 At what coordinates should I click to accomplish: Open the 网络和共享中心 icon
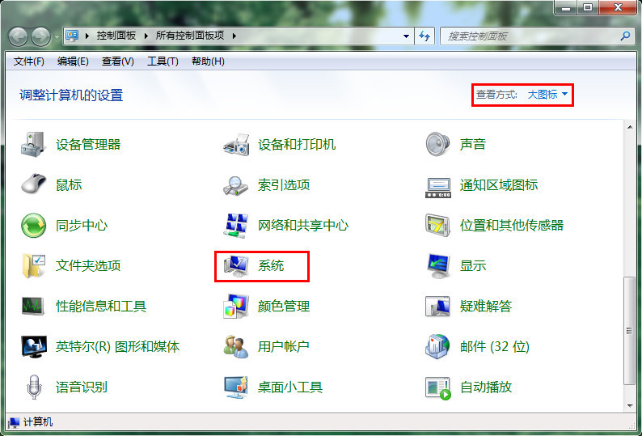(x=236, y=226)
